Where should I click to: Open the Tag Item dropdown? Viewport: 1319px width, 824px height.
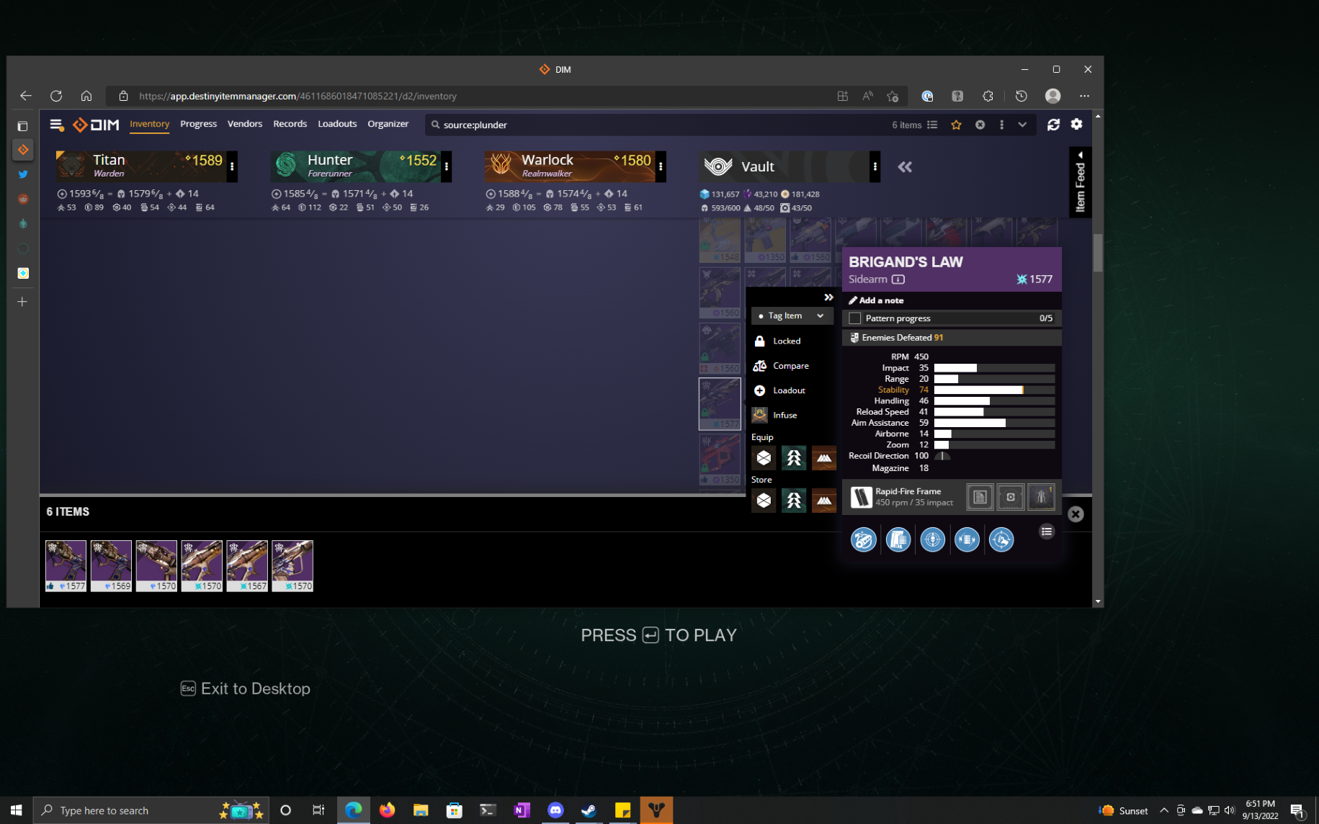coord(790,315)
